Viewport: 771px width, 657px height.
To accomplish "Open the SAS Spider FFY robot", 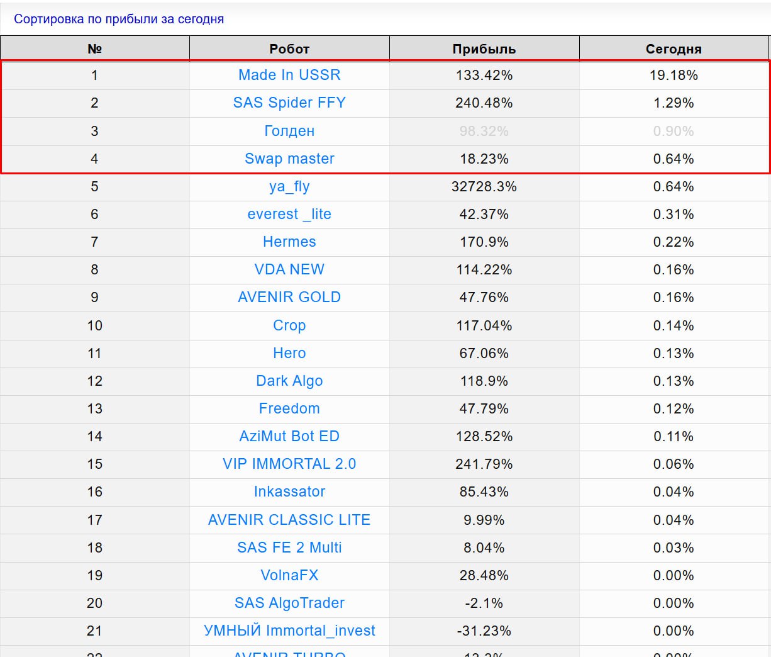I will tap(289, 103).
